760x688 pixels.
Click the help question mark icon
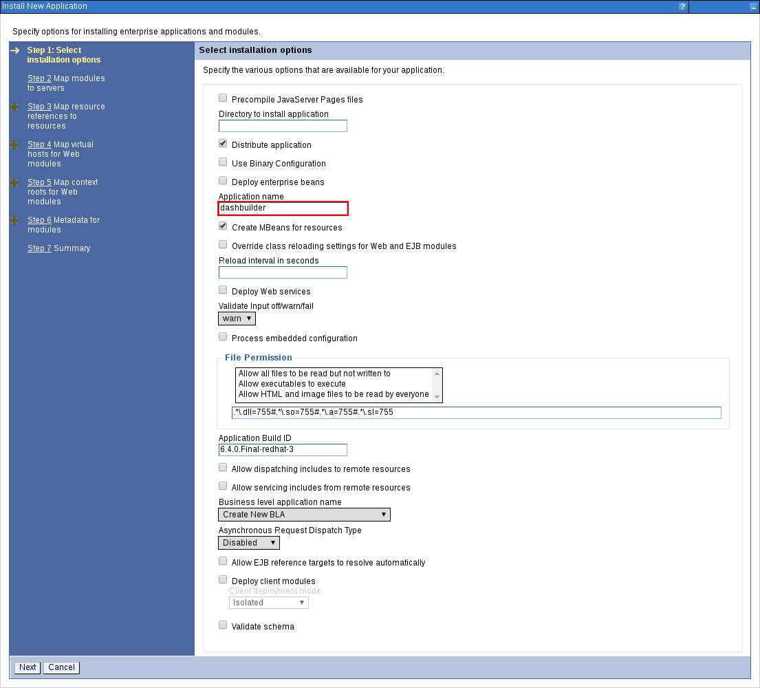coord(682,6)
